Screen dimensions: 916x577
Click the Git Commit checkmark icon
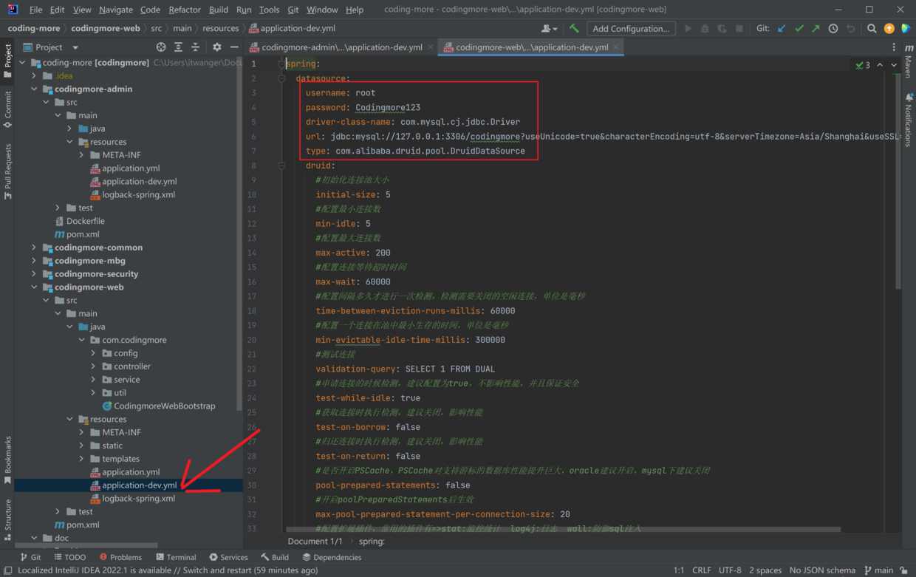[x=799, y=29]
